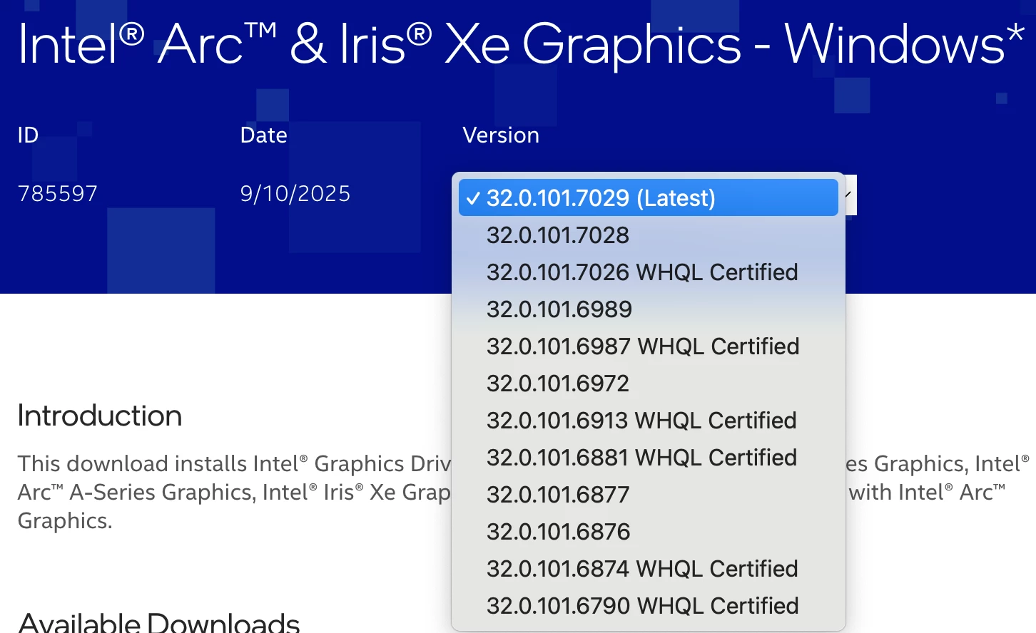Click the version dropdown arrow

pyautogui.click(x=850, y=195)
